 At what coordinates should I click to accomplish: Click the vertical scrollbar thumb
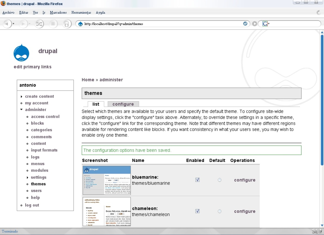[322, 100]
